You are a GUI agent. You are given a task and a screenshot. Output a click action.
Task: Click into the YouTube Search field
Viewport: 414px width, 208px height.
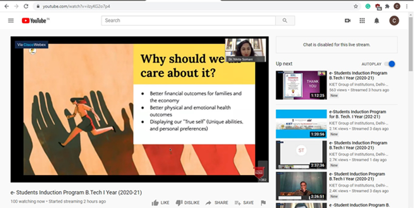188,21
